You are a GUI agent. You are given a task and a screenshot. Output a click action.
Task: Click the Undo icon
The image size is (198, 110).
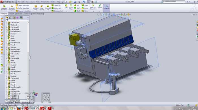point(84,2)
